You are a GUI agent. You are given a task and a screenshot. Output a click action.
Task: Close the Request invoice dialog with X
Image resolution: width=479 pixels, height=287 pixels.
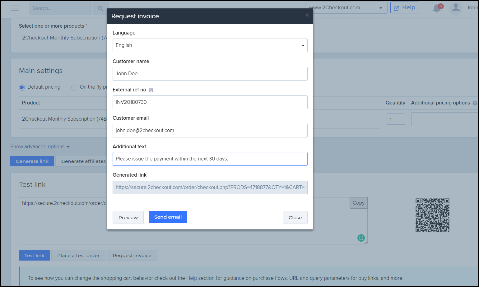[x=307, y=15]
